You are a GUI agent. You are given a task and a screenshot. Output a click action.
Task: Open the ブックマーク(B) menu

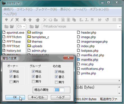pyautogui.click(x=46, y=9)
